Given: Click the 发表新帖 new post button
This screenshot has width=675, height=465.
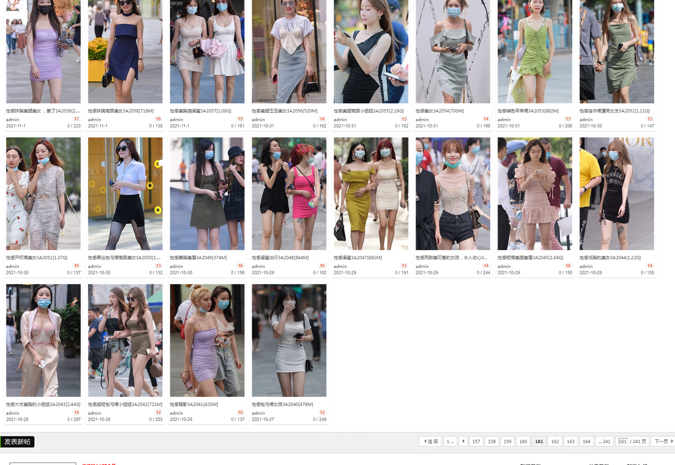Looking at the screenshot, I should point(17,442).
